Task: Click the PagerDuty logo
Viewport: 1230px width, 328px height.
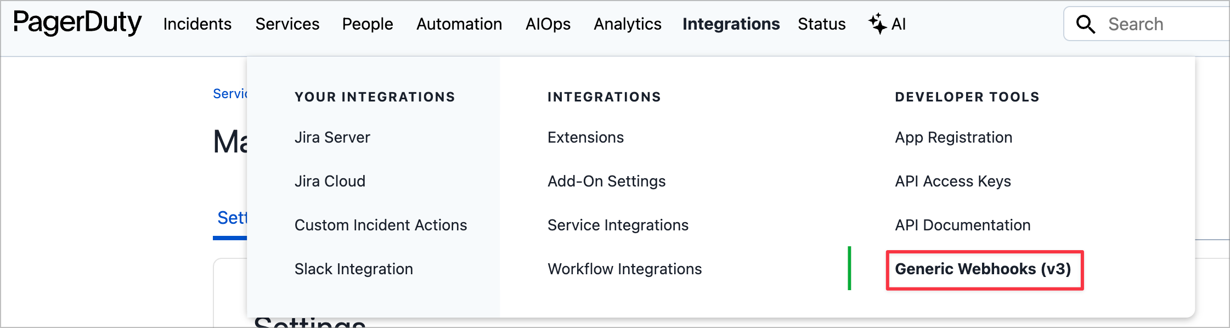Action: tap(77, 23)
